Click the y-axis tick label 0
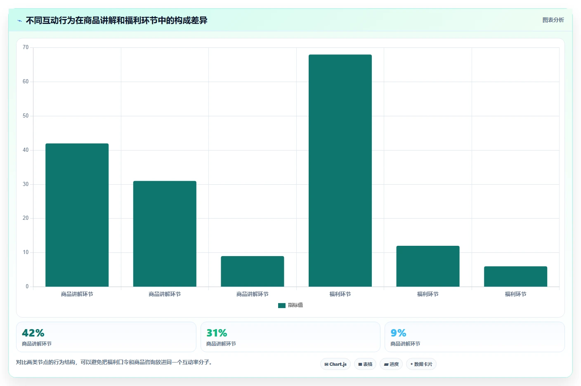The image size is (581, 386). [27, 287]
